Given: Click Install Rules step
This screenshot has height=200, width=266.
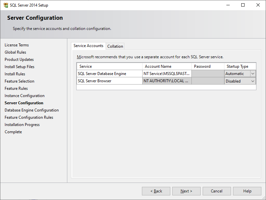Looking at the screenshot, I should pyautogui.click(x=15, y=74).
